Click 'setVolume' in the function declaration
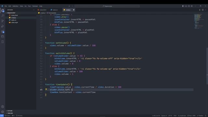This screenshot has width=208, height=117. (x=61, y=43)
